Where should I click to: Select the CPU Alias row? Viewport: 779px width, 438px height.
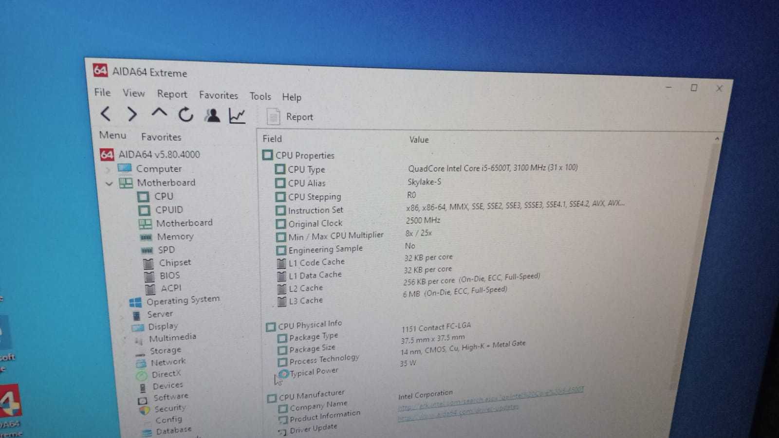point(306,183)
